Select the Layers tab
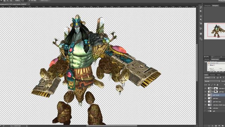Viewport: 225px width, 127px height. coord(206,75)
